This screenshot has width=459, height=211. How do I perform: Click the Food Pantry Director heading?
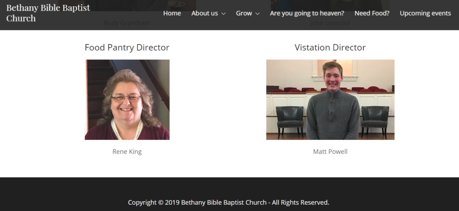pyautogui.click(x=127, y=47)
